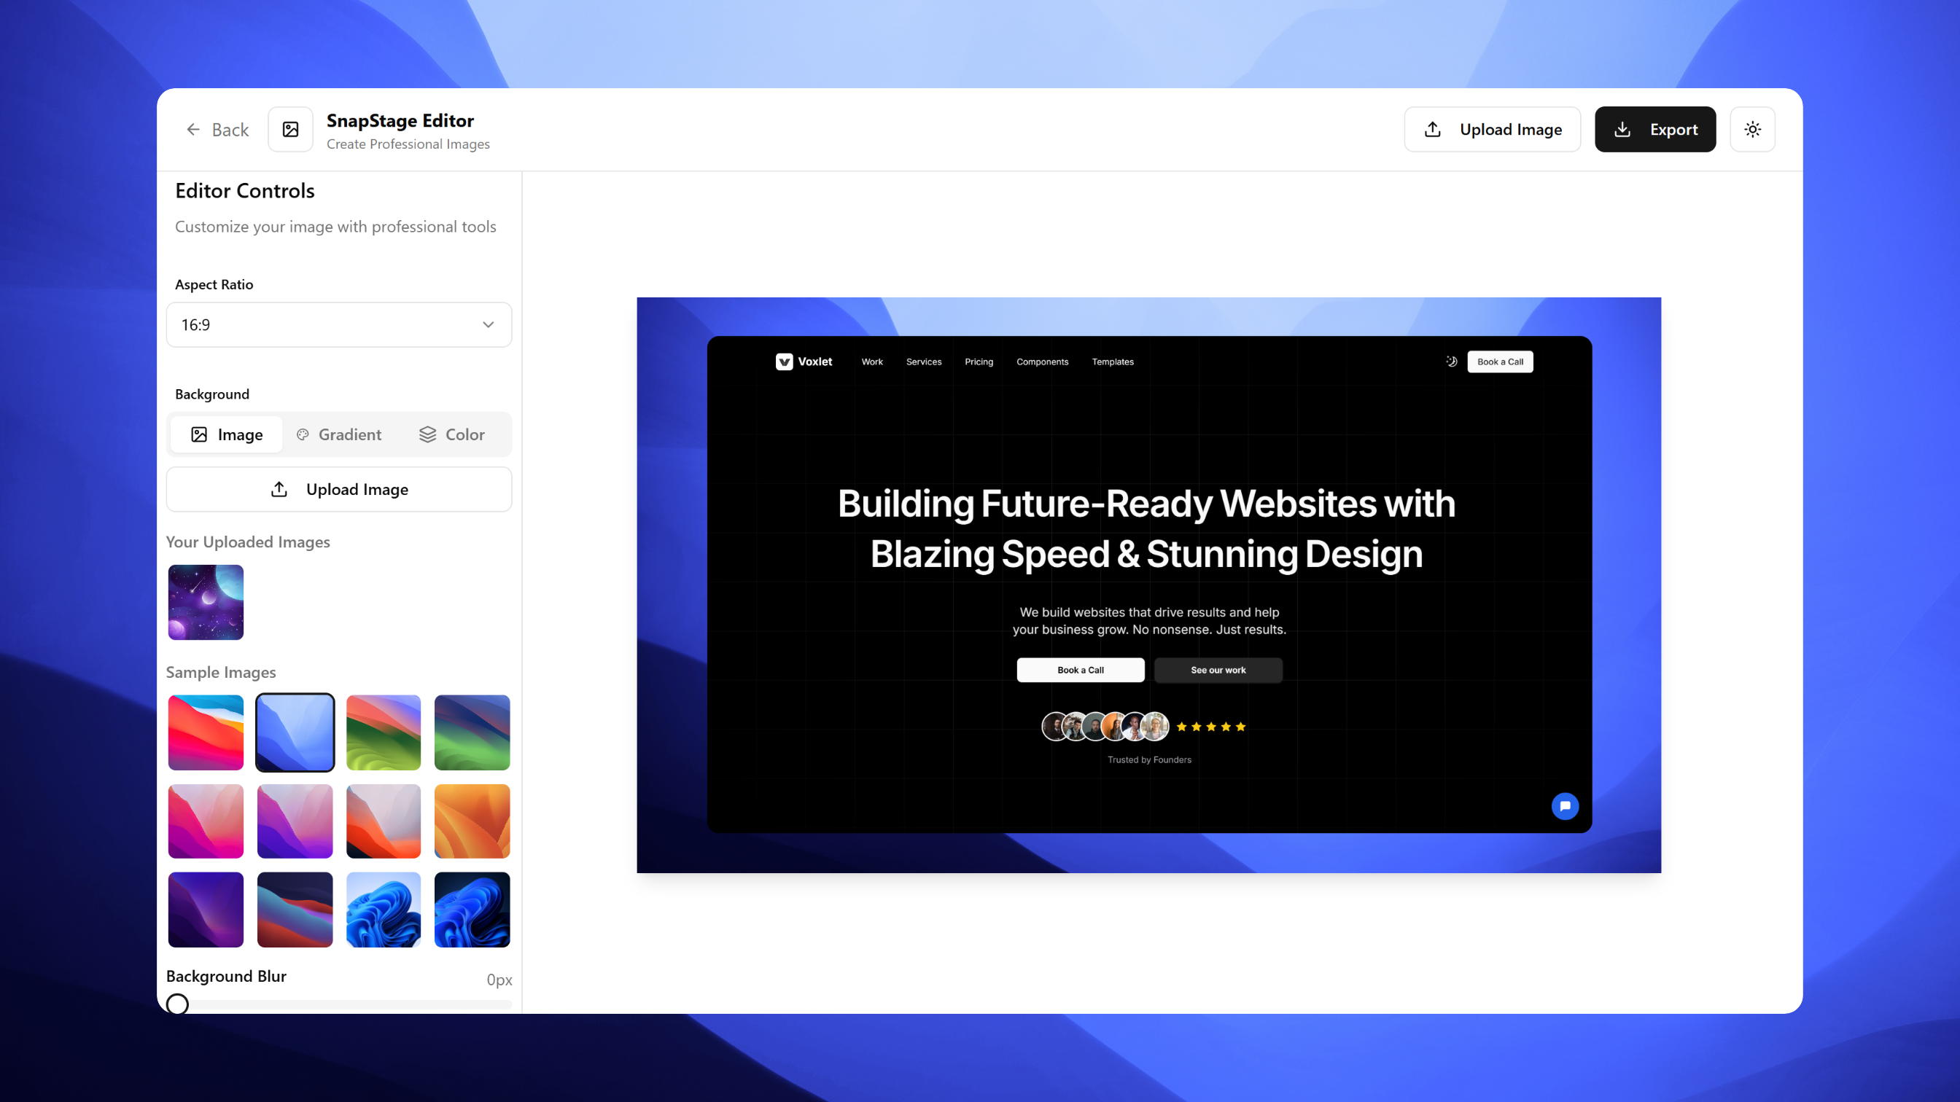This screenshot has width=1960, height=1102.
Task: Select the dark green valley sample image
Action: pyautogui.click(x=472, y=732)
